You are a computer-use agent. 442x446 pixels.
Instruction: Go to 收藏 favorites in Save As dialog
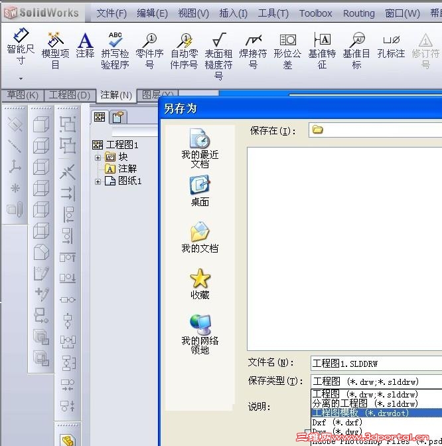coord(200,284)
